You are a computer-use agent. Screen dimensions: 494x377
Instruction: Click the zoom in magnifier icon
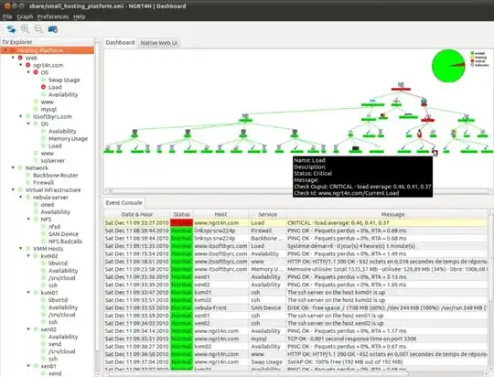(x=25, y=29)
